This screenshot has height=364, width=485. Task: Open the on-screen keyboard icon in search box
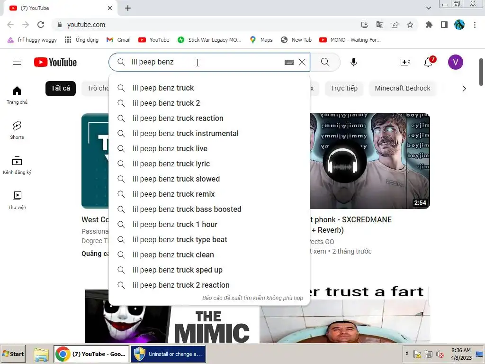pos(289,62)
